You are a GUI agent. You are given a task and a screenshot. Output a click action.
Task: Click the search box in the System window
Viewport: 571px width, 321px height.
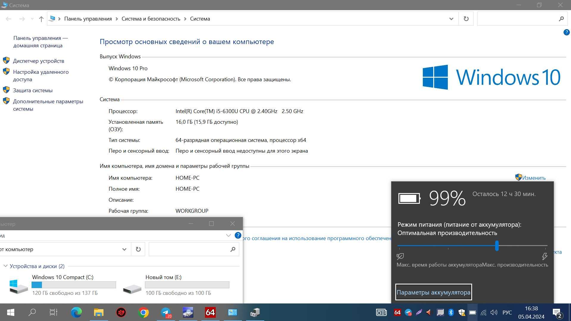[x=517, y=19]
